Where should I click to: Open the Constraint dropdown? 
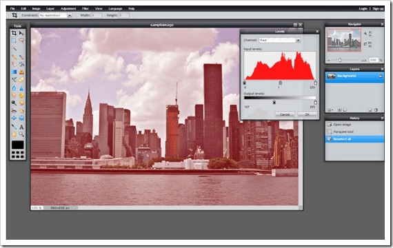[x=55, y=15]
